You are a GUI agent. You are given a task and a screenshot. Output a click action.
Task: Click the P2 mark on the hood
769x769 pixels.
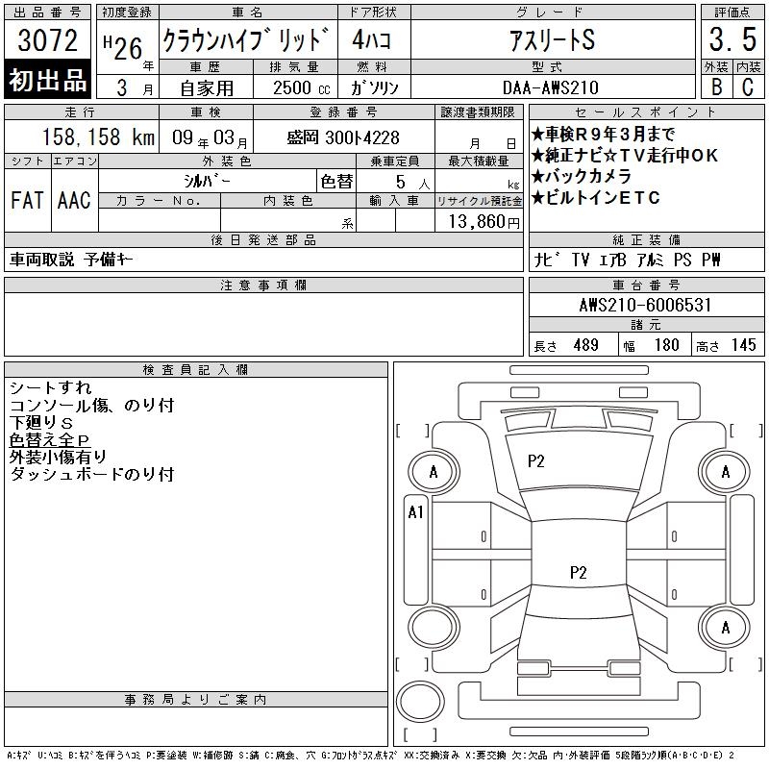(x=536, y=461)
